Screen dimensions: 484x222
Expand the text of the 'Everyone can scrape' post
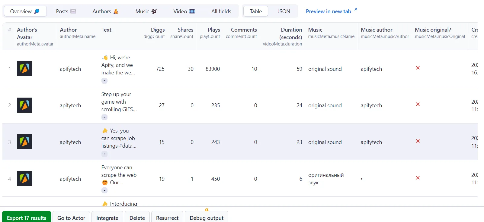click(104, 190)
